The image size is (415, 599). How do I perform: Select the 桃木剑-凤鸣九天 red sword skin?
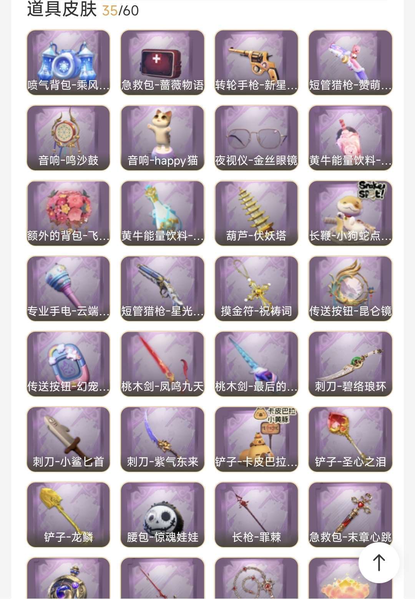tap(163, 364)
